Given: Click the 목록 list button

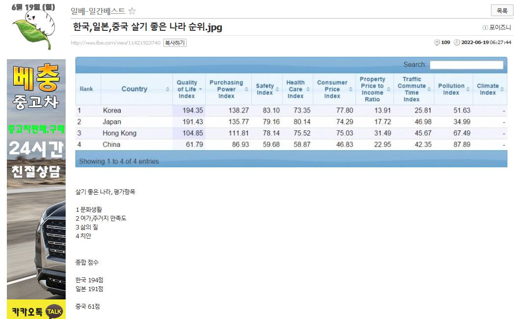Looking at the screenshot, I should [x=502, y=11].
